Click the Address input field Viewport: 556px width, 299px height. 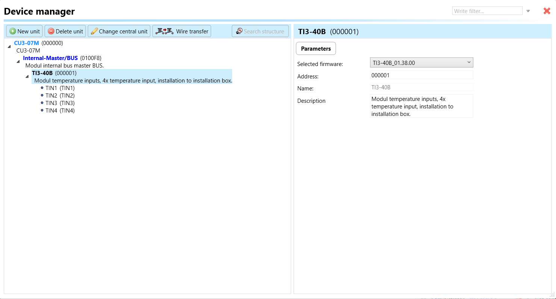pos(421,75)
